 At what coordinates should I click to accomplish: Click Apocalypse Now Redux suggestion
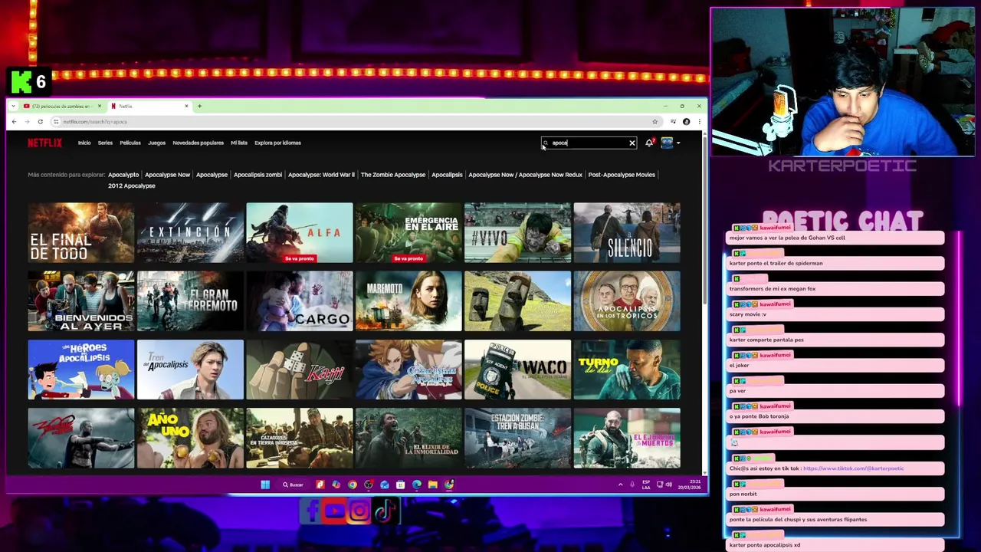pyautogui.click(x=525, y=175)
